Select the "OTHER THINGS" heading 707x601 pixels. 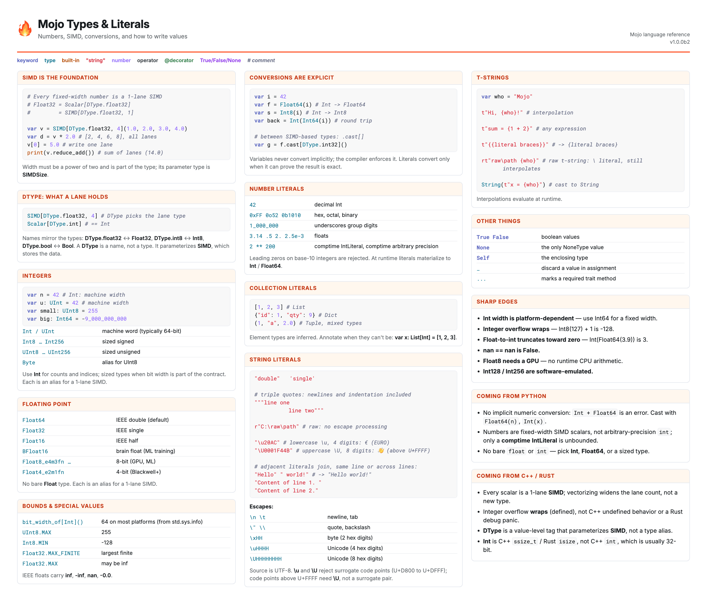pyautogui.click(x=498, y=221)
